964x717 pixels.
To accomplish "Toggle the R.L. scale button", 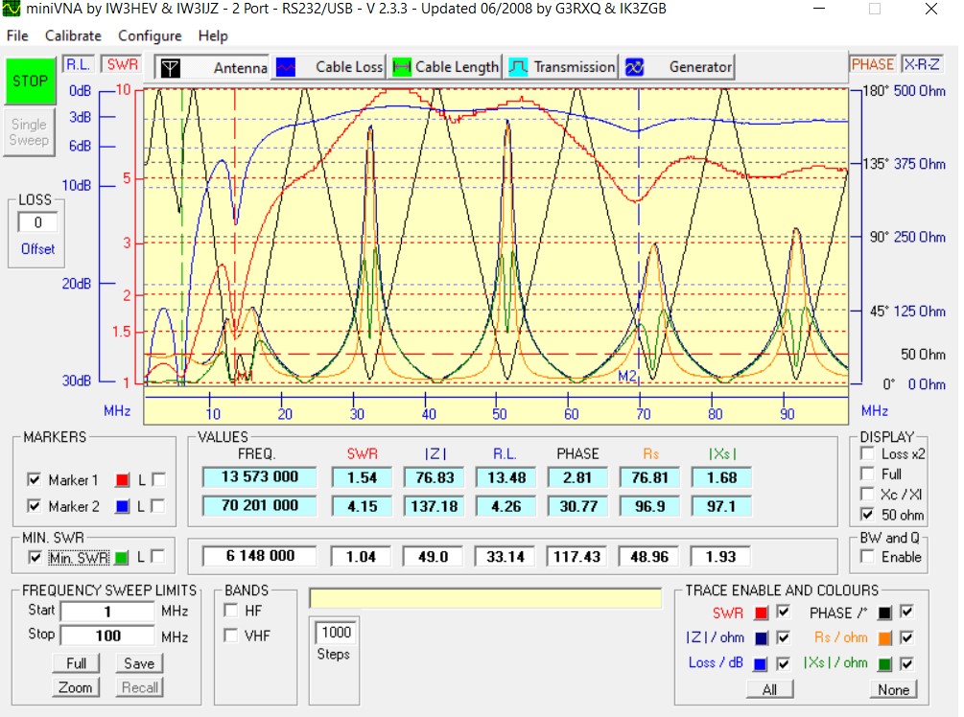I will (77, 64).
